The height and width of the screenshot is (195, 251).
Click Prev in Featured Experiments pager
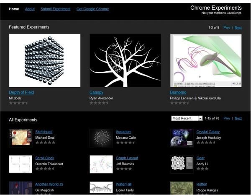[x=227, y=28]
